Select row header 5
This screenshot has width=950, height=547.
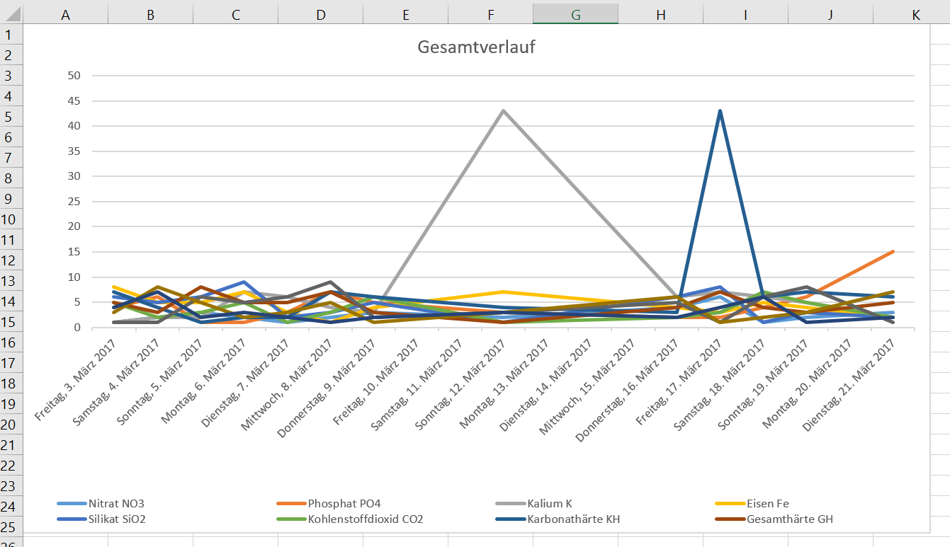click(x=11, y=117)
